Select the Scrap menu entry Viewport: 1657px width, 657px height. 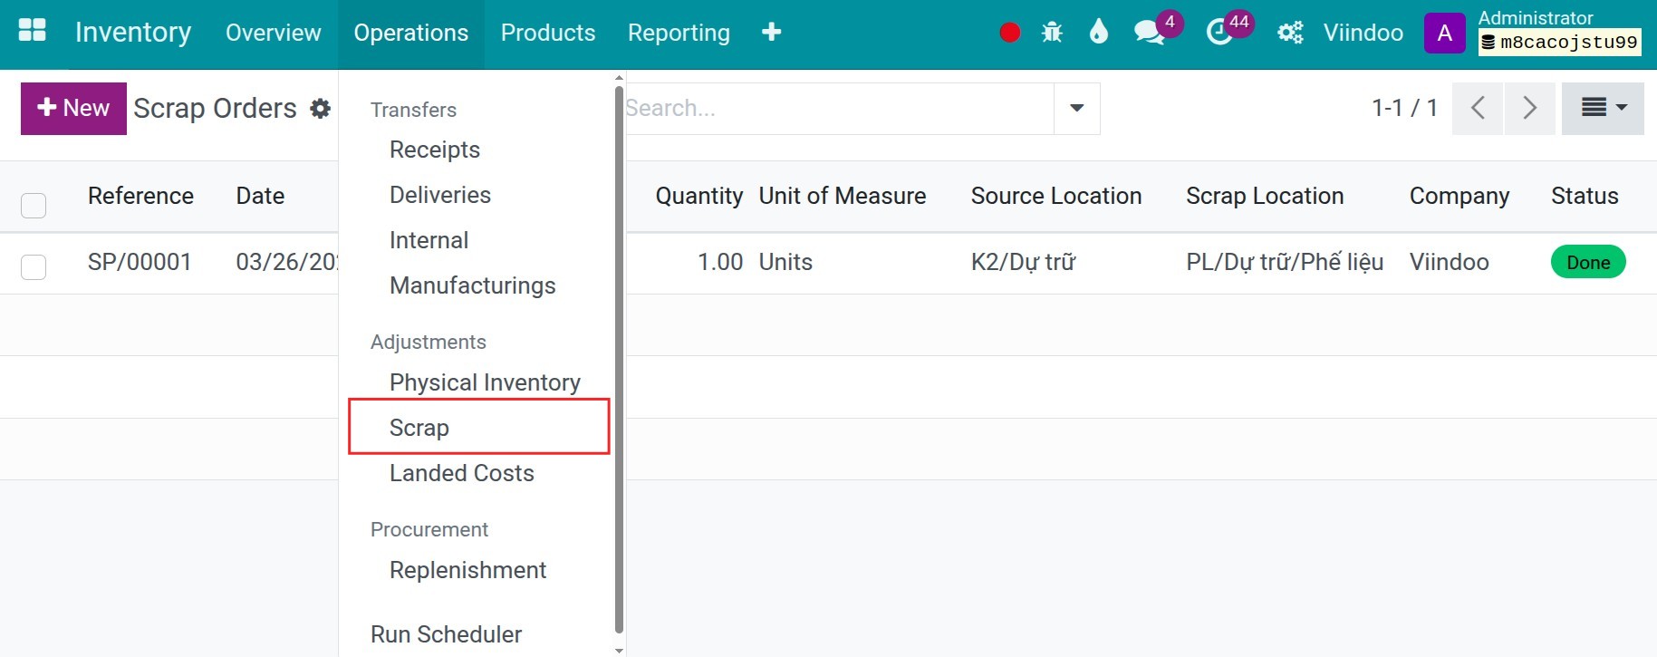tap(419, 428)
